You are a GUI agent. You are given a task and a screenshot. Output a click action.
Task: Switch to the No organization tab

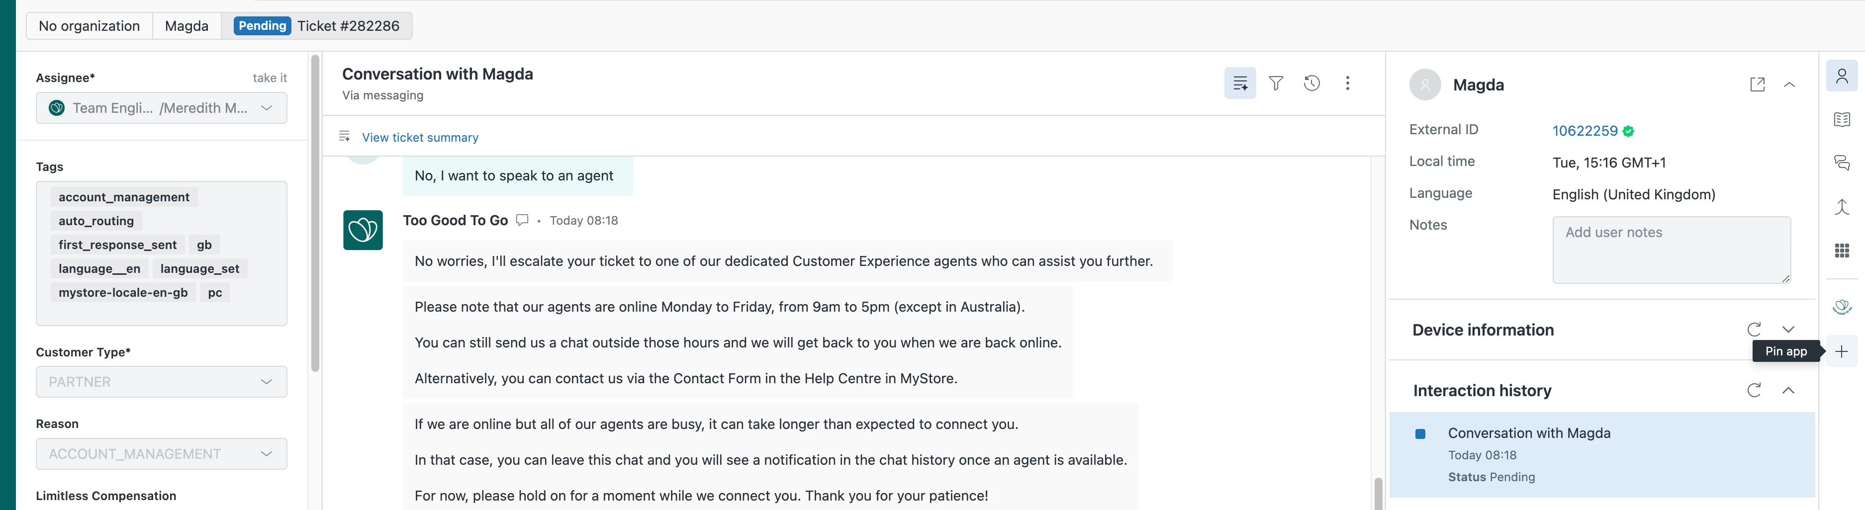89,26
